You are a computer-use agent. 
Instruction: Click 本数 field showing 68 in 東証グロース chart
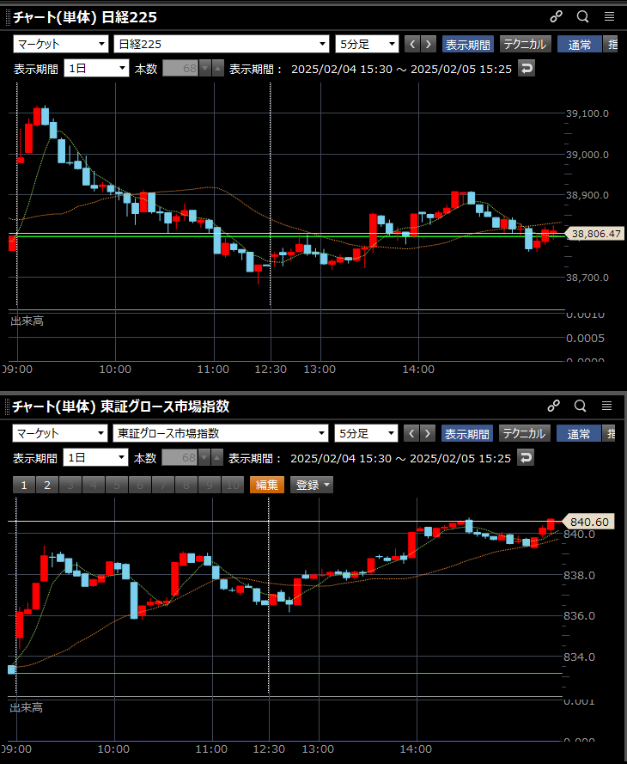[x=180, y=457]
